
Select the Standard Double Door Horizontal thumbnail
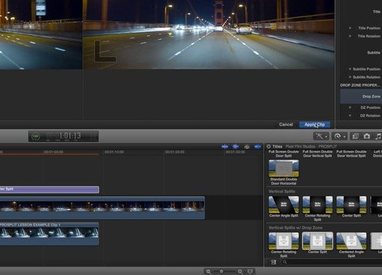point(284,168)
